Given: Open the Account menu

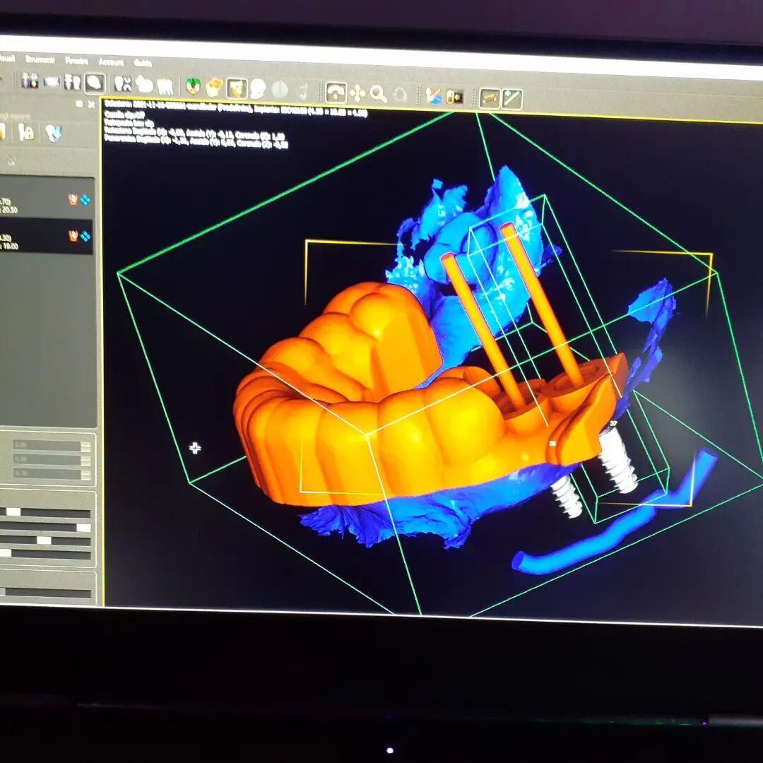Looking at the screenshot, I should (111, 61).
